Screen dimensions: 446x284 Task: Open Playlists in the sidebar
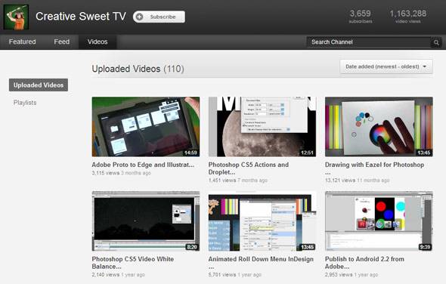pyautogui.click(x=25, y=103)
